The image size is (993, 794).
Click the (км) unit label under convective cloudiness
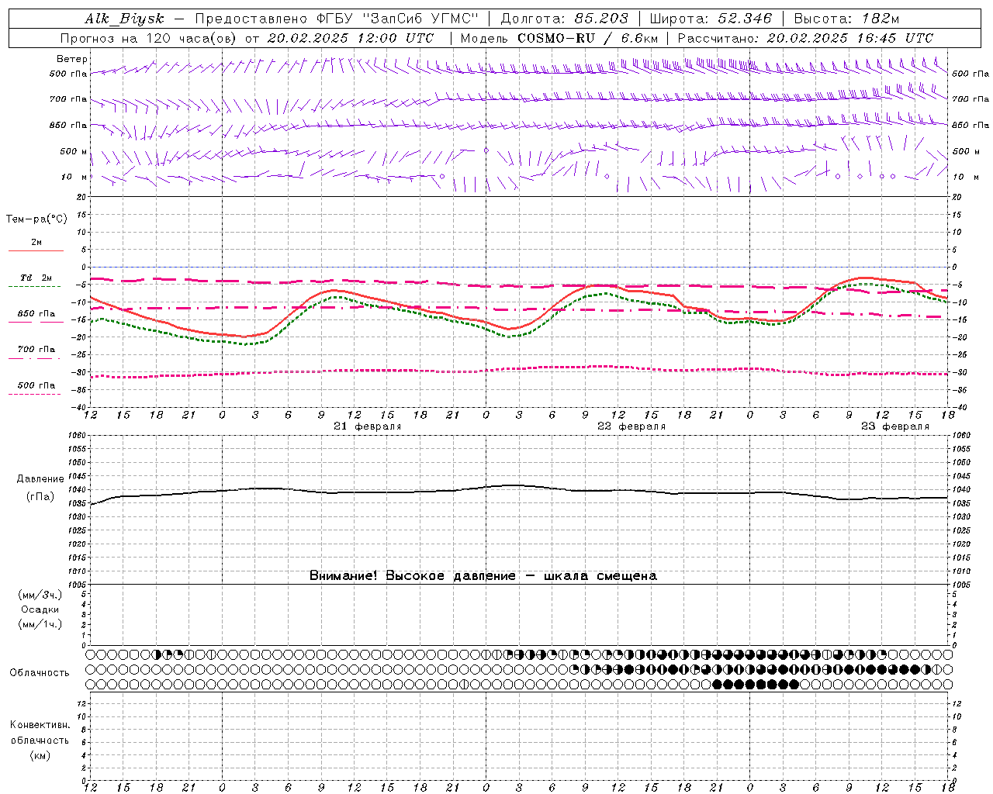coord(40,755)
